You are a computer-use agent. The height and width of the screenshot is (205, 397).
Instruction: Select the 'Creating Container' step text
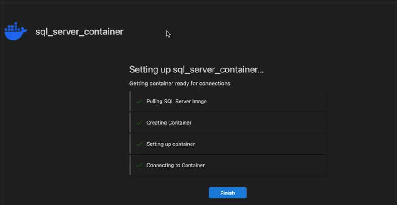pyautogui.click(x=169, y=122)
